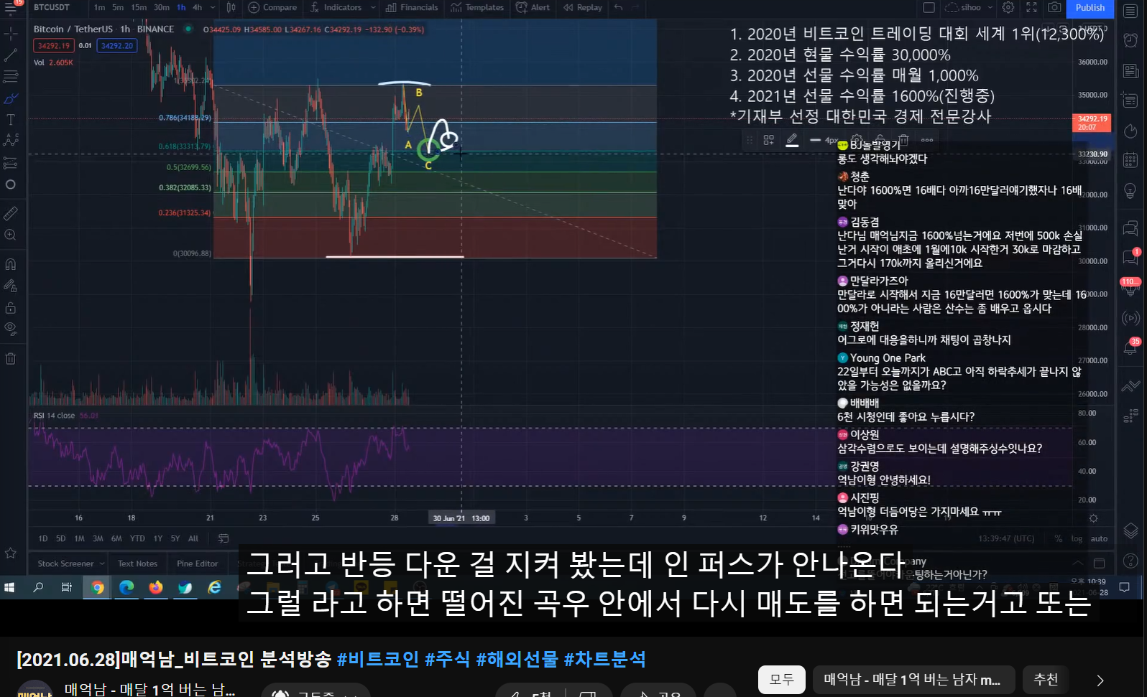Switch to the Pine Editor tab
This screenshot has width=1147, height=697.
[x=197, y=563]
